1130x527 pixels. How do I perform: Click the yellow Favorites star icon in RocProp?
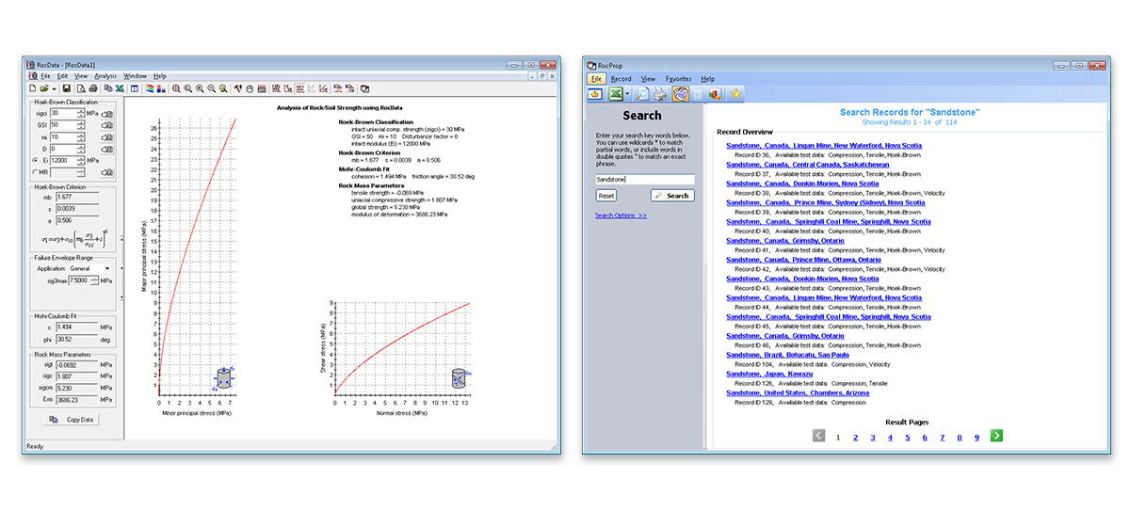(736, 94)
